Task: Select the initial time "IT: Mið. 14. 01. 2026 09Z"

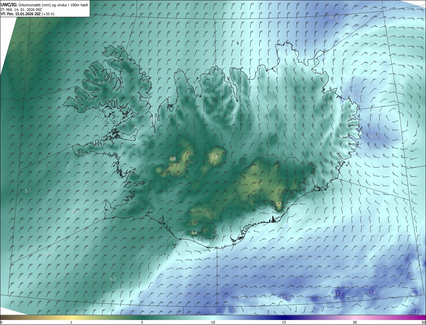Action: coord(21,9)
